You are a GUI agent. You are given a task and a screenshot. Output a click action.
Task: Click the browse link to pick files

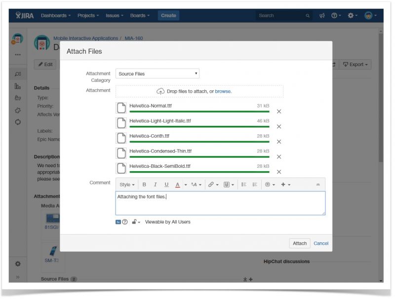223,91
